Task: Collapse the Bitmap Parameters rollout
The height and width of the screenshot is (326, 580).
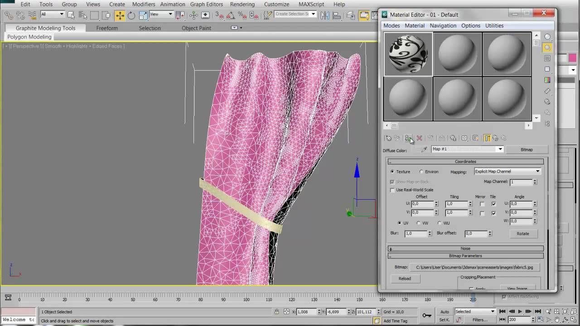Action: 466,256
